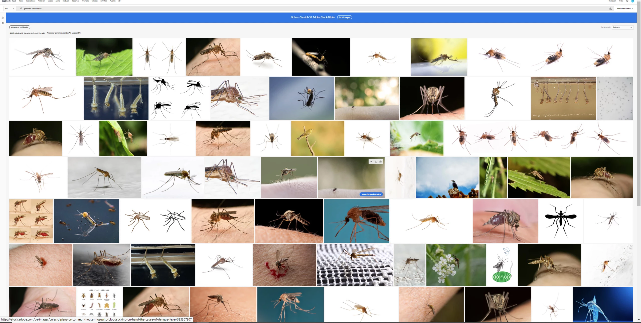This screenshot has height=323, width=641.
Task: Expand the Alle search category dropdown
Action: coord(9,9)
